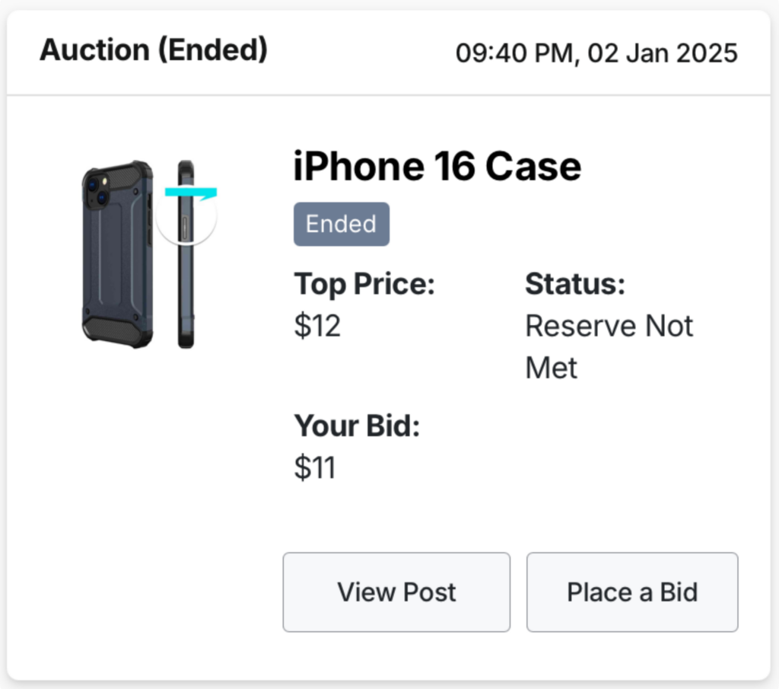Click the View Post button
This screenshot has width=779, height=689.
click(396, 592)
